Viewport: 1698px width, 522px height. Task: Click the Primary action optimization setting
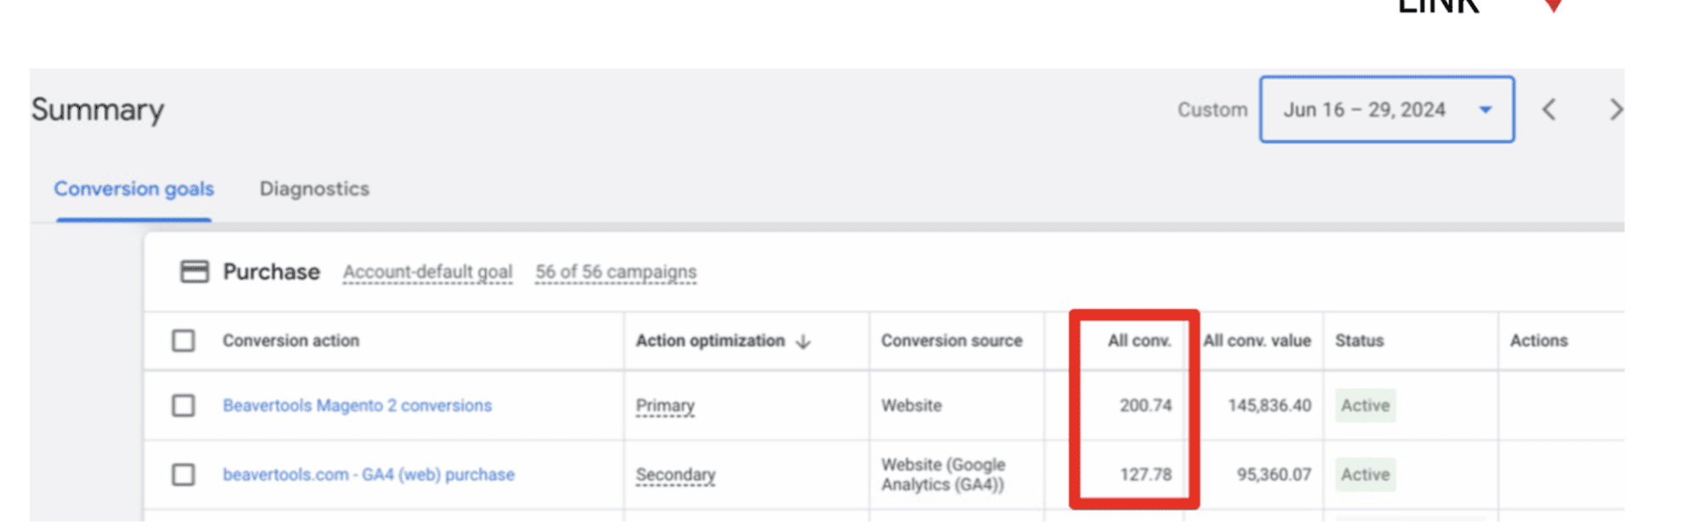pyautogui.click(x=665, y=406)
